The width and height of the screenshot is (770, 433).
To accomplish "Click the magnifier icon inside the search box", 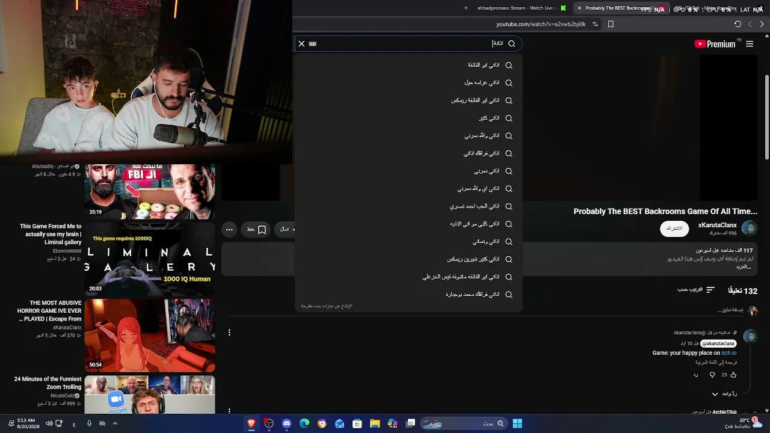I will [511, 43].
